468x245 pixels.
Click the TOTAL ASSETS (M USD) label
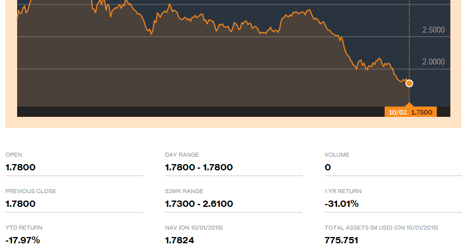pos(359,227)
